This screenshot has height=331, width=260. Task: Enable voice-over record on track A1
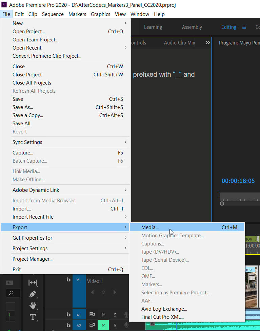point(126,314)
